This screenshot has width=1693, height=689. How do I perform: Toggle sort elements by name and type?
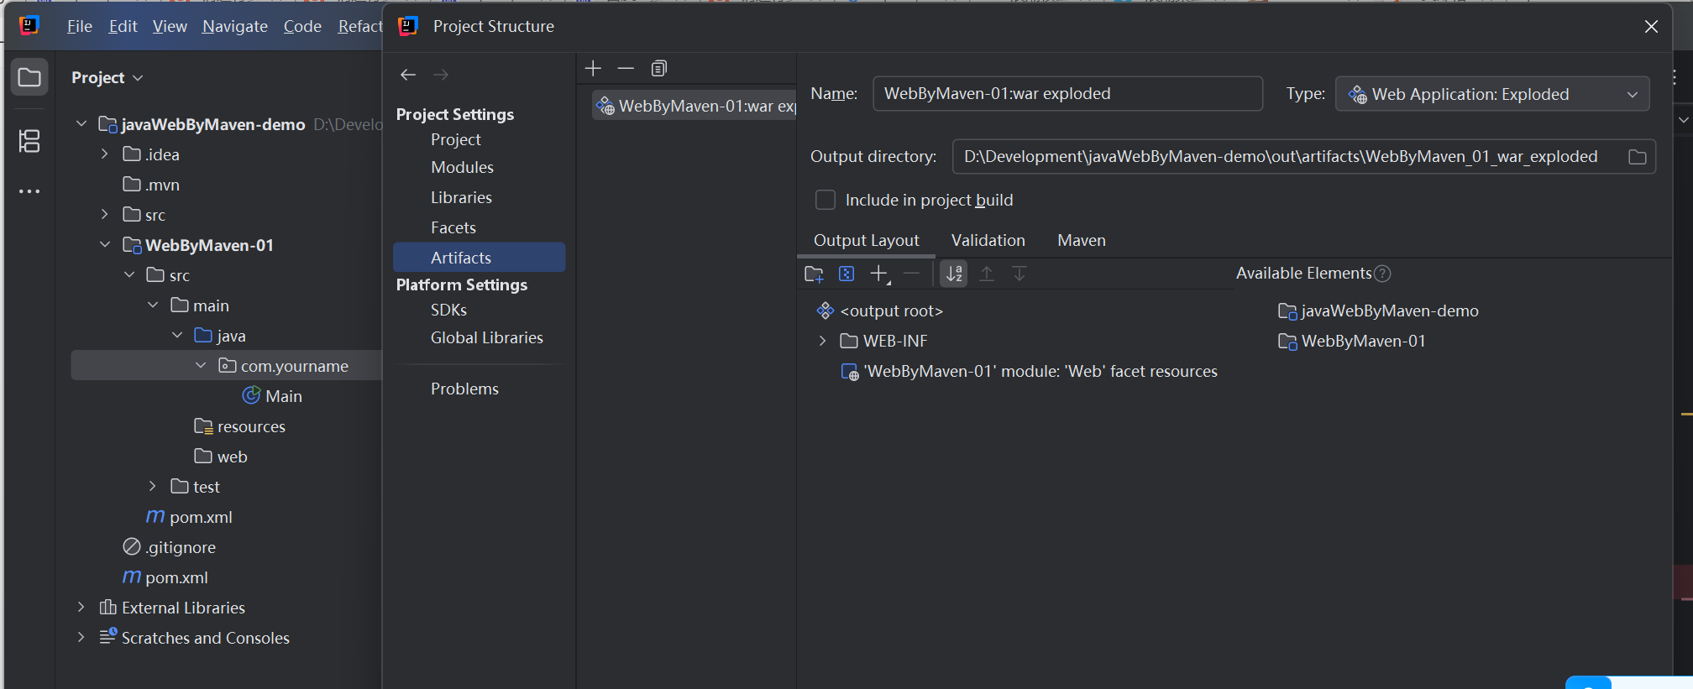[x=954, y=274]
